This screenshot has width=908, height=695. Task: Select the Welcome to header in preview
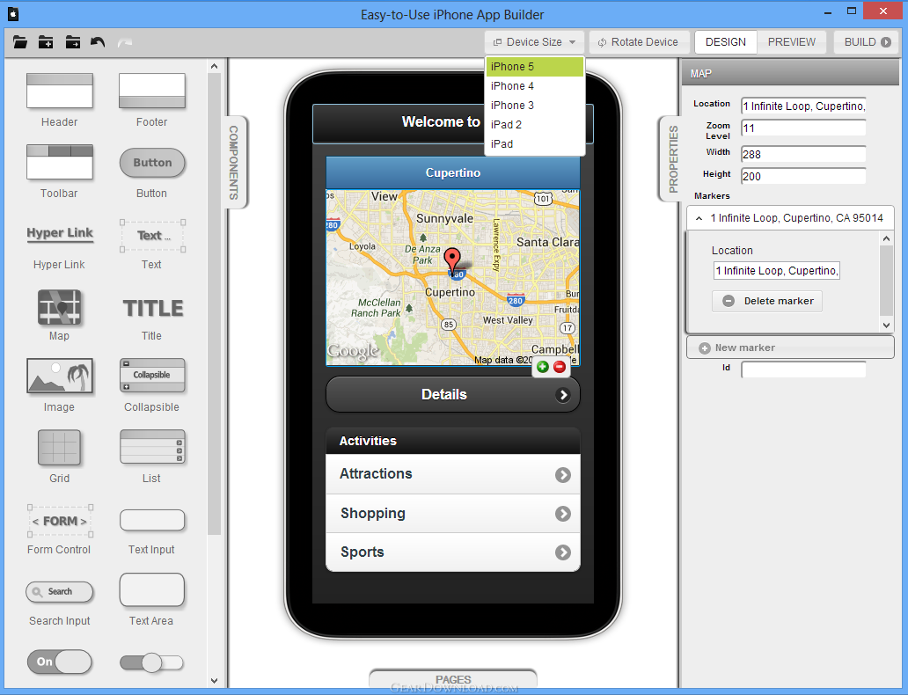398,123
